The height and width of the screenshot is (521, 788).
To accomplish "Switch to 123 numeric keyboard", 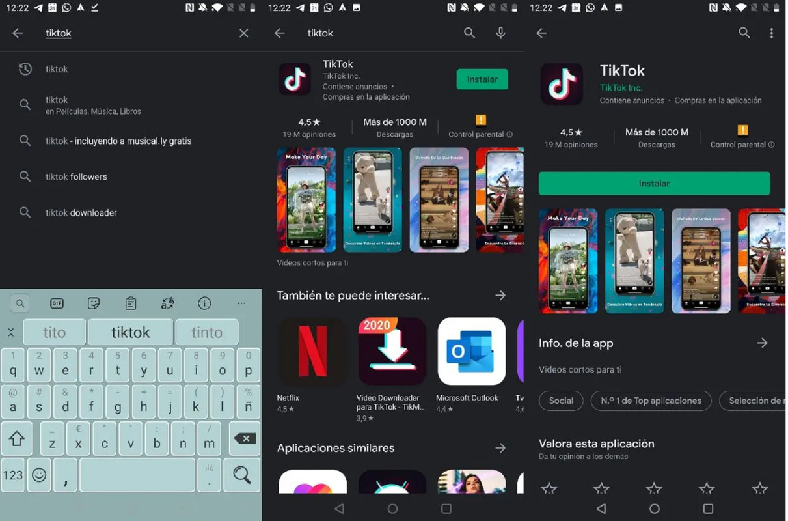I will coord(13,475).
